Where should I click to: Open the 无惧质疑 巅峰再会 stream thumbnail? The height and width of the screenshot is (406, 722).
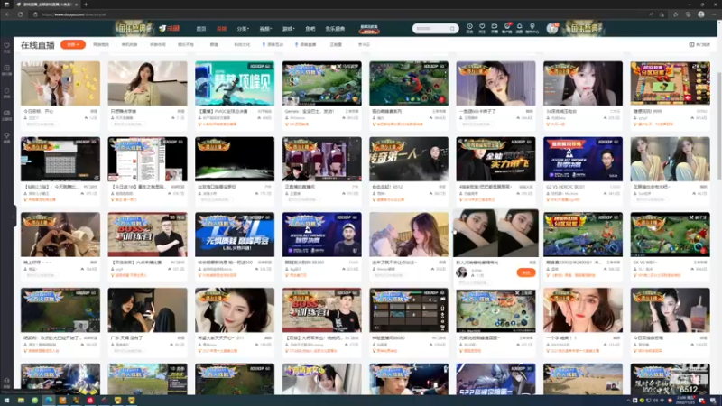click(235, 235)
